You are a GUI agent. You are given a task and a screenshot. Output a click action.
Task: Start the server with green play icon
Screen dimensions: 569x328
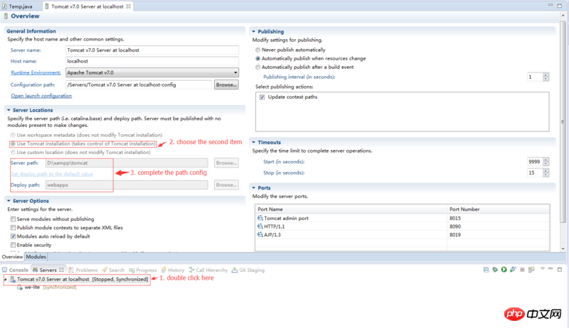504,270
